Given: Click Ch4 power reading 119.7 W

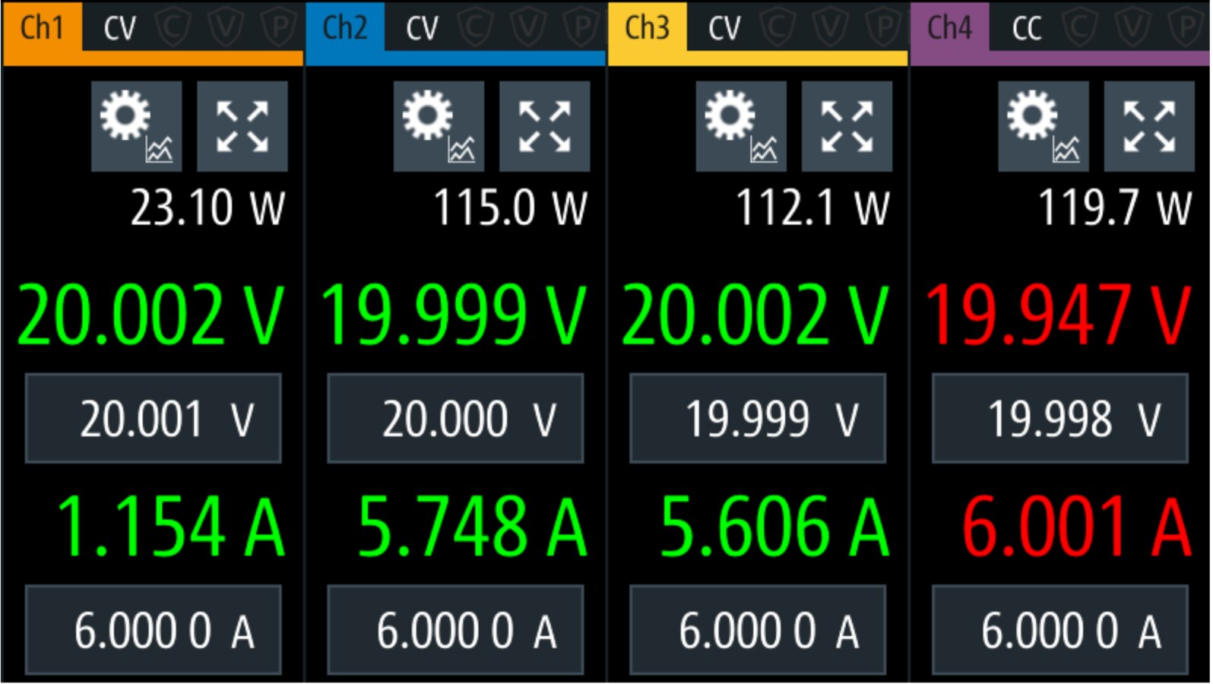Looking at the screenshot, I should click(1115, 207).
